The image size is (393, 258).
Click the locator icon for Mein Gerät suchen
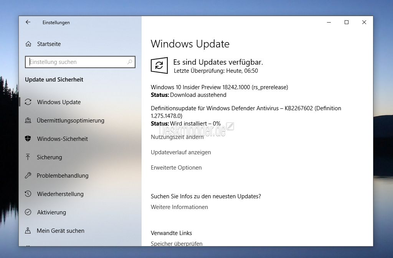pos(28,230)
